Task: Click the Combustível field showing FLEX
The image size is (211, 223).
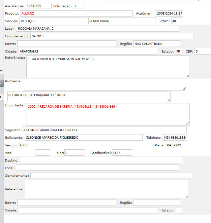Action: pos(122,153)
